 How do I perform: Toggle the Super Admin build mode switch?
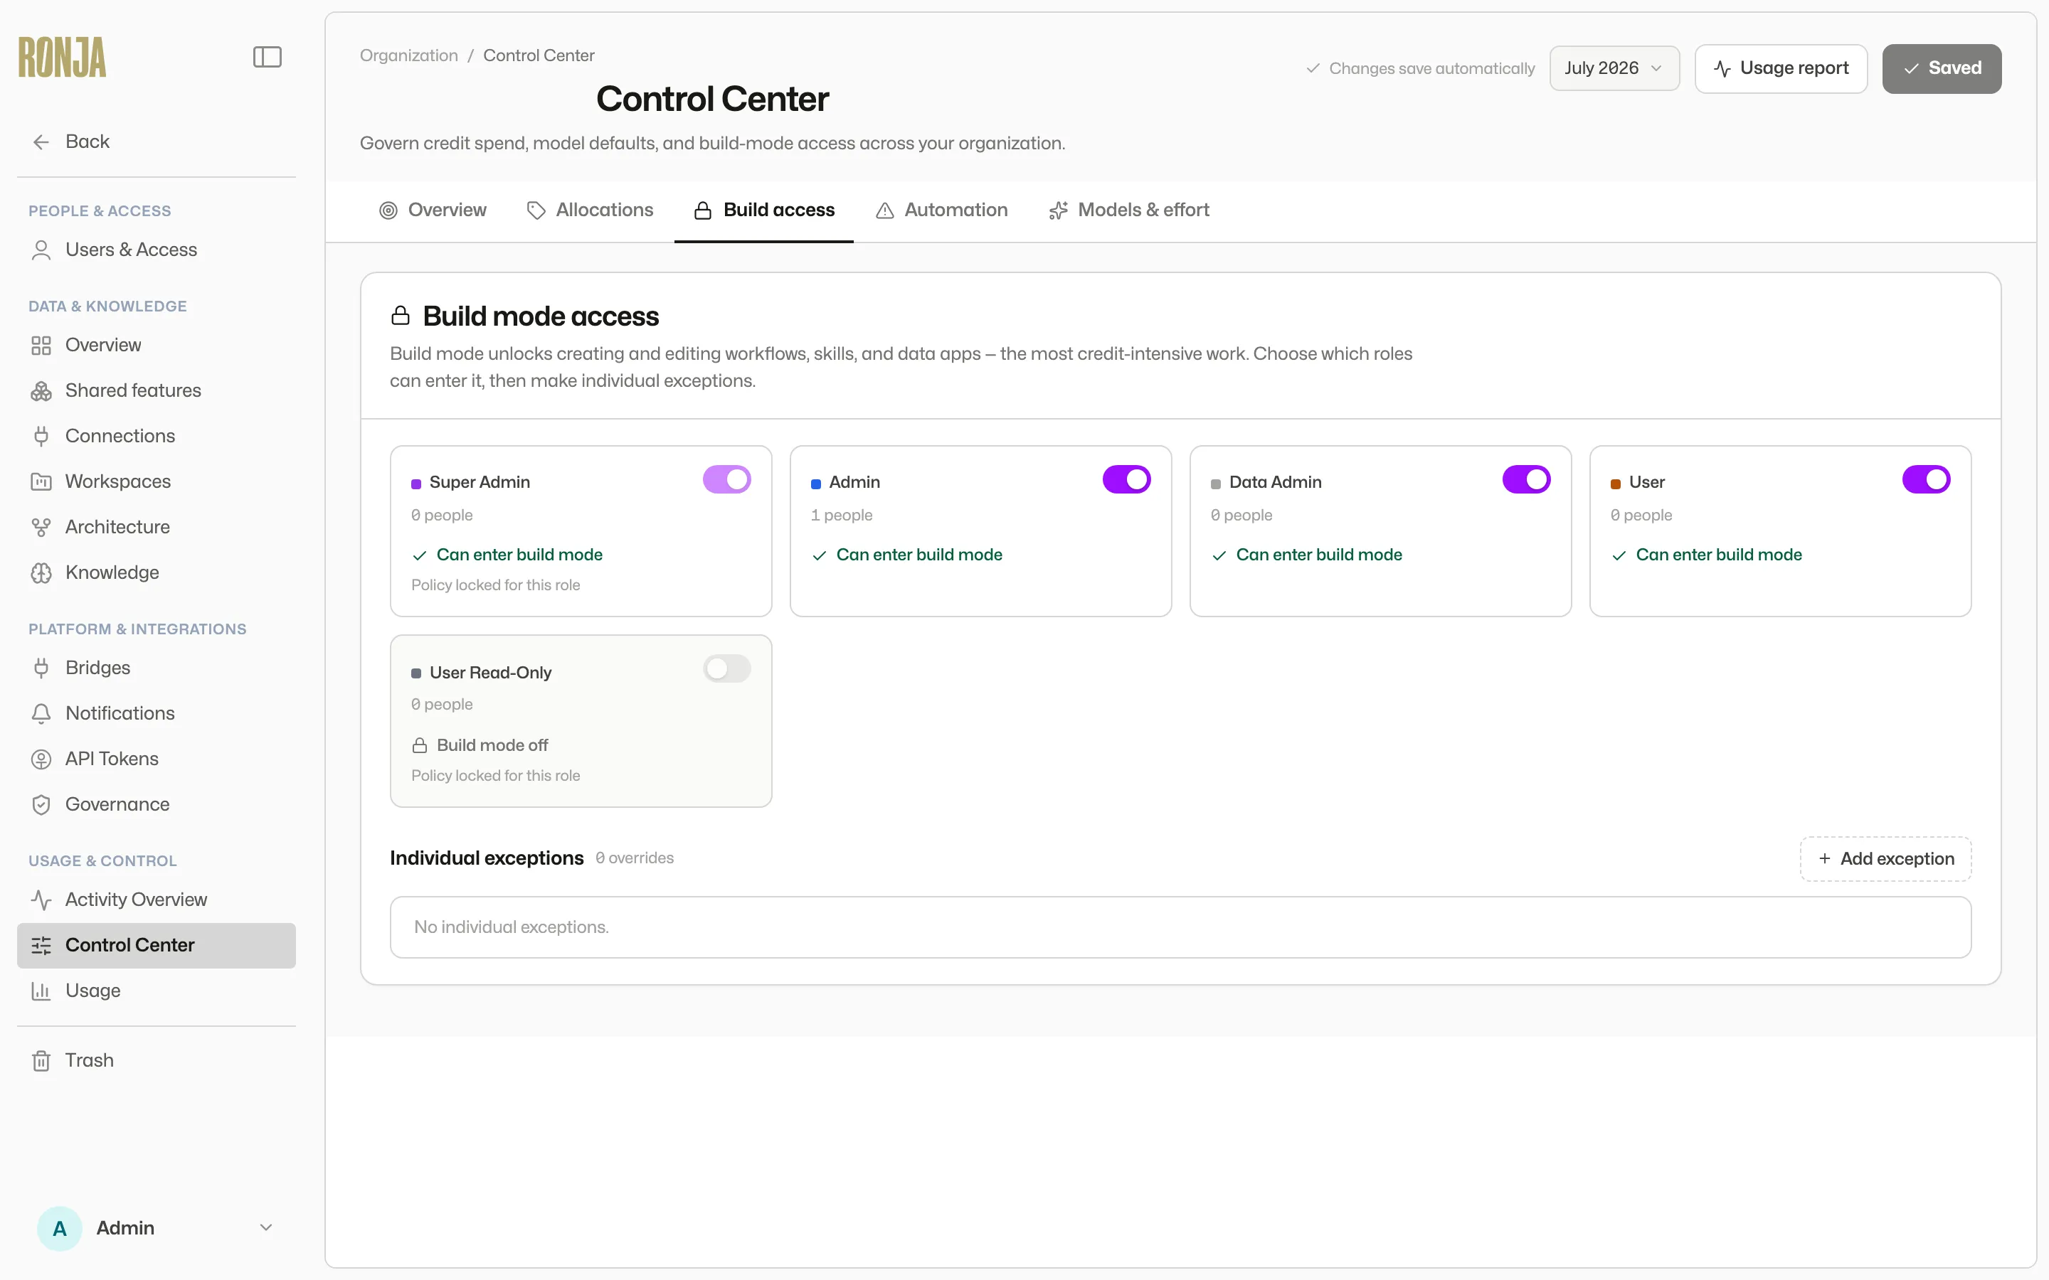[x=726, y=479]
